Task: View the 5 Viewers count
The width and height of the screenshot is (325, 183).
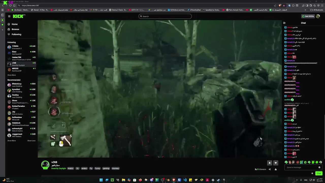Action: (261, 169)
